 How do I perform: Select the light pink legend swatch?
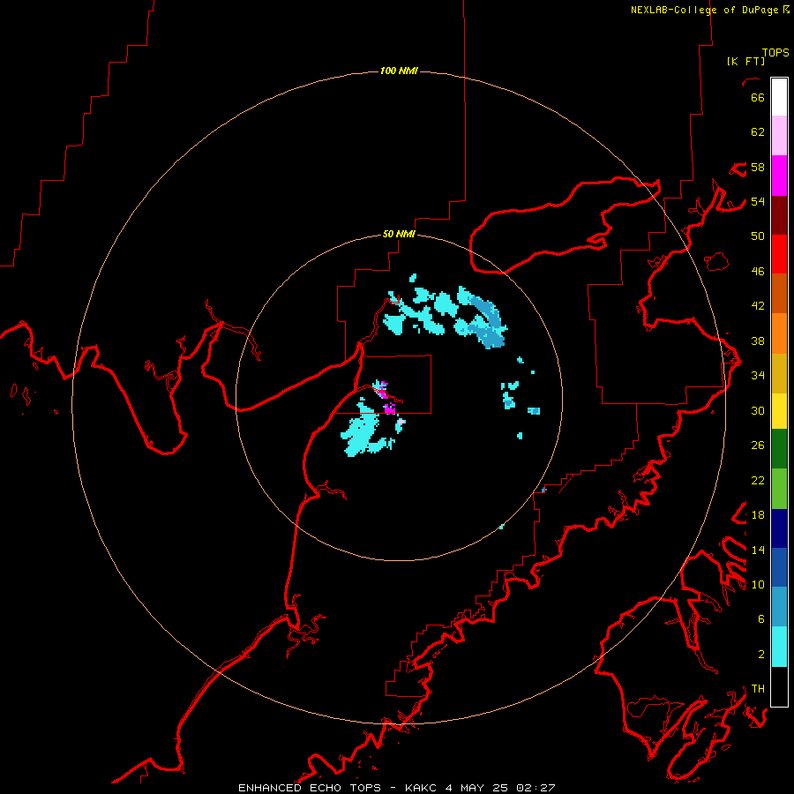(779, 136)
